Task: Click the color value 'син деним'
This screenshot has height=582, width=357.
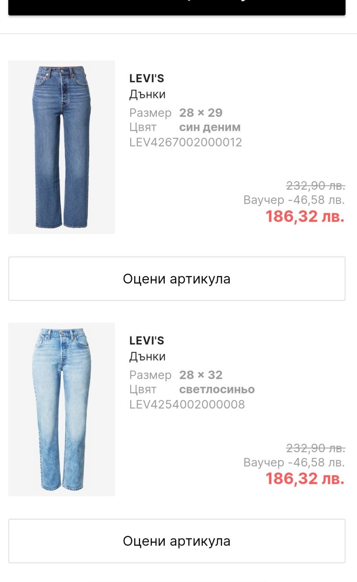Action: [210, 127]
